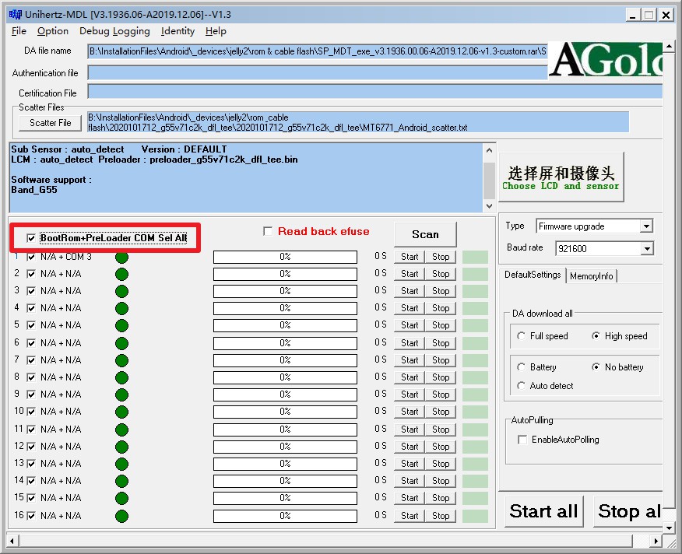Click the Start all button
Image resolution: width=682 pixels, height=554 pixels.
tap(543, 511)
